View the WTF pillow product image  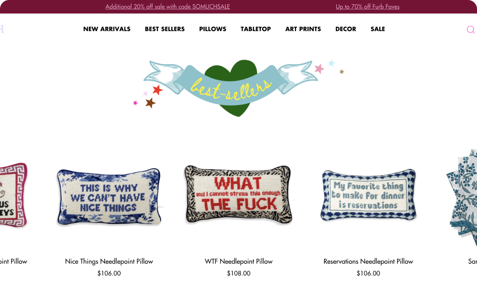[238, 194]
